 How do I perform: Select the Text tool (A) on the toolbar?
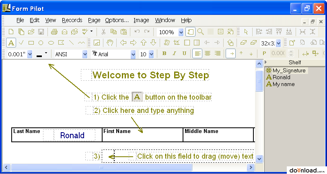tap(11, 43)
